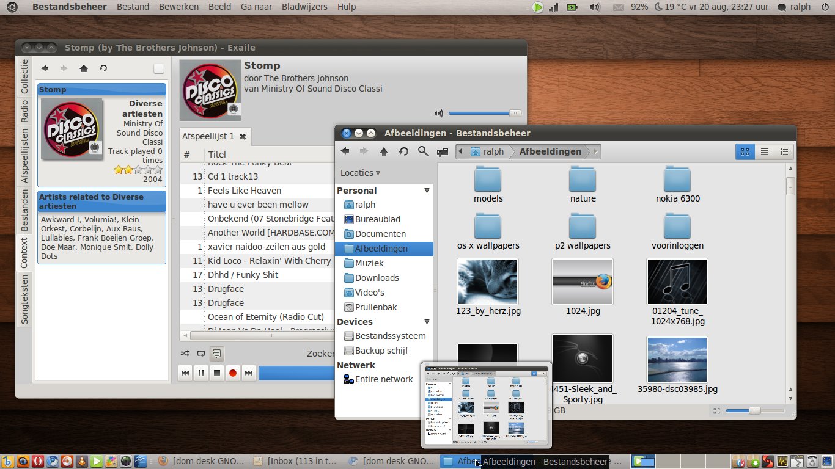
Task: Switch to icon view in Bestandsbeheer
Action: [x=745, y=151]
